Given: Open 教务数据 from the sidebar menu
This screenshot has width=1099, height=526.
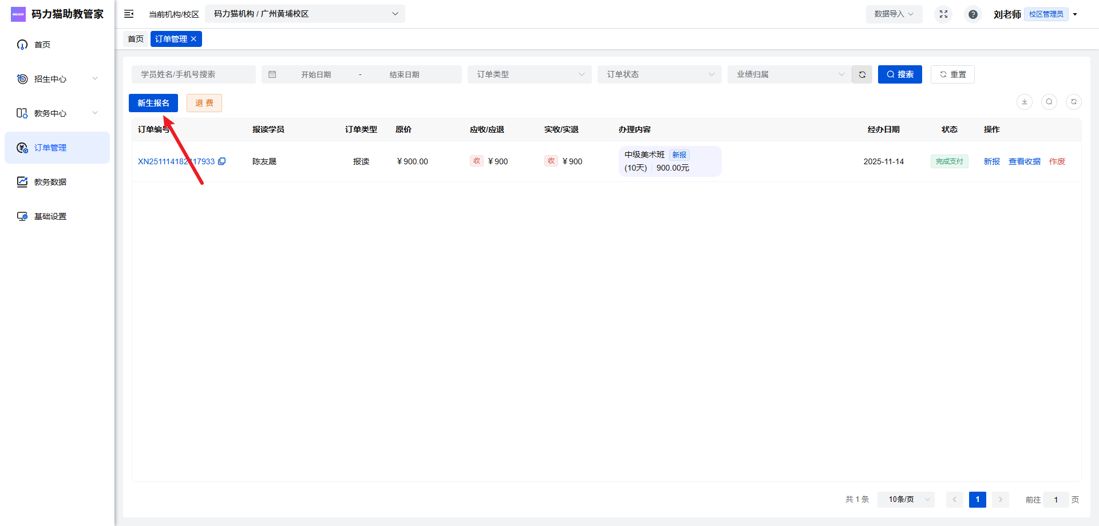Looking at the screenshot, I should click(x=50, y=182).
